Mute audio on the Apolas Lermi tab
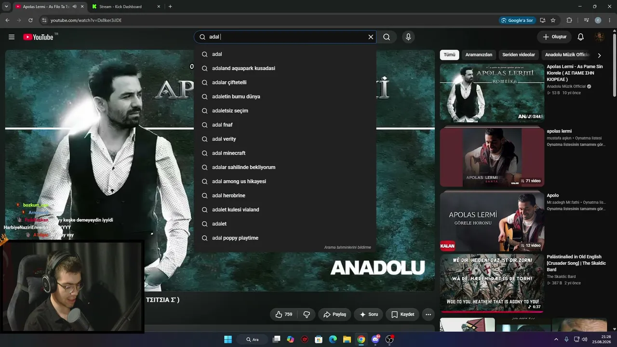 74,7
